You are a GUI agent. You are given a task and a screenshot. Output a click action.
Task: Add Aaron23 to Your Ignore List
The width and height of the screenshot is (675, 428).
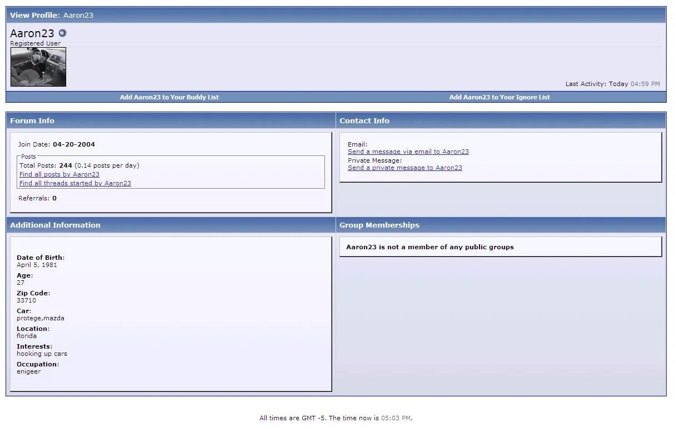click(499, 97)
